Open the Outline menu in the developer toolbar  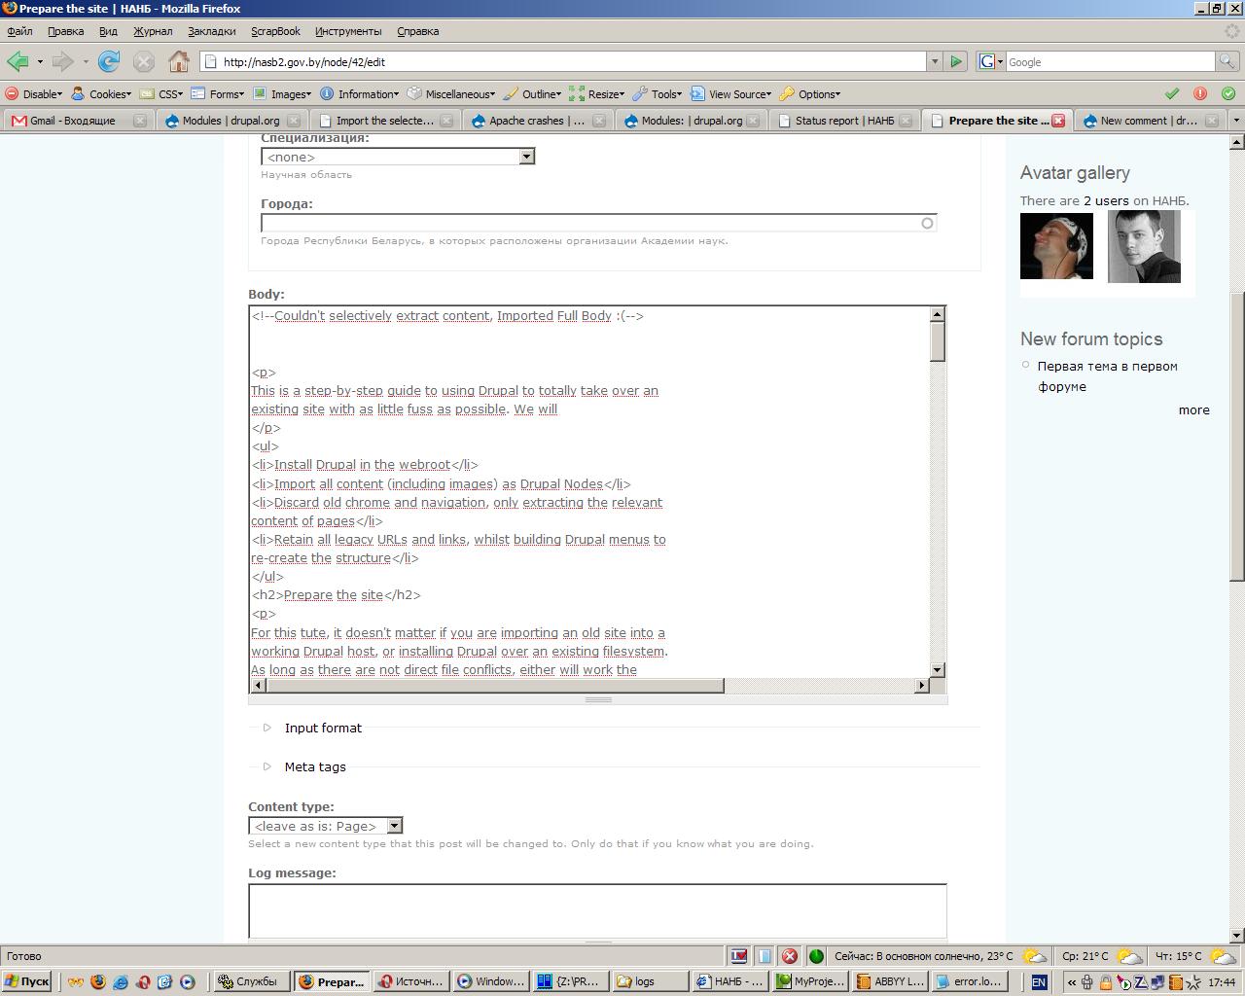[533, 94]
